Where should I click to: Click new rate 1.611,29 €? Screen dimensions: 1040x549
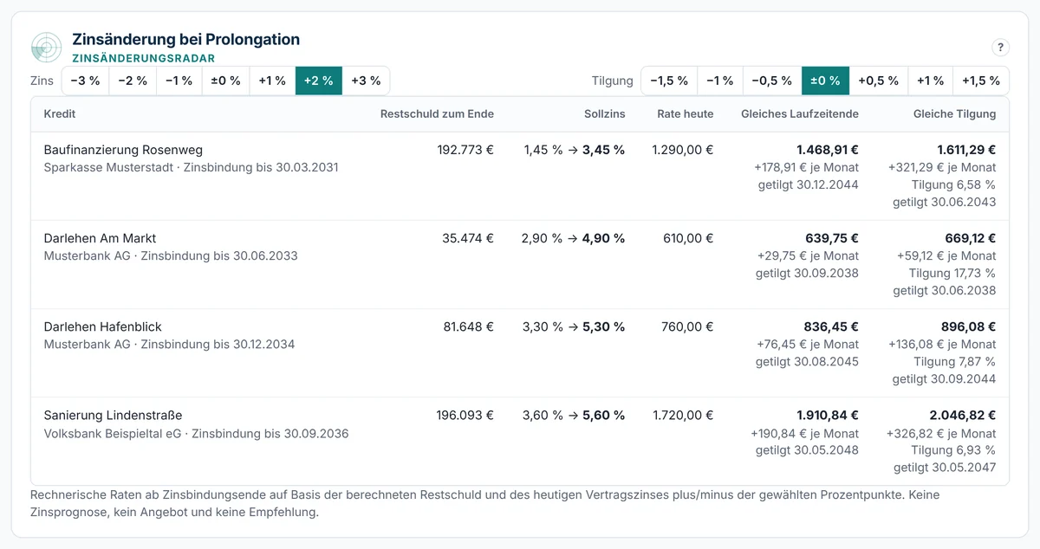pos(966,150)
